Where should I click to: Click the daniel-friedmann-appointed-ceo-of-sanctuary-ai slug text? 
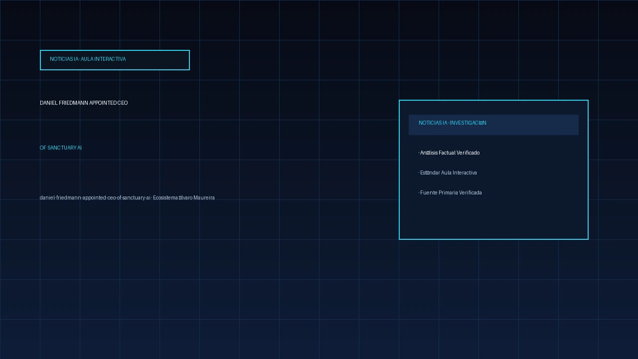click(95, 197)
